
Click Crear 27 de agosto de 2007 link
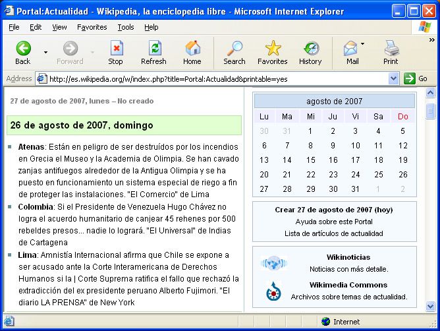point(334,210)
